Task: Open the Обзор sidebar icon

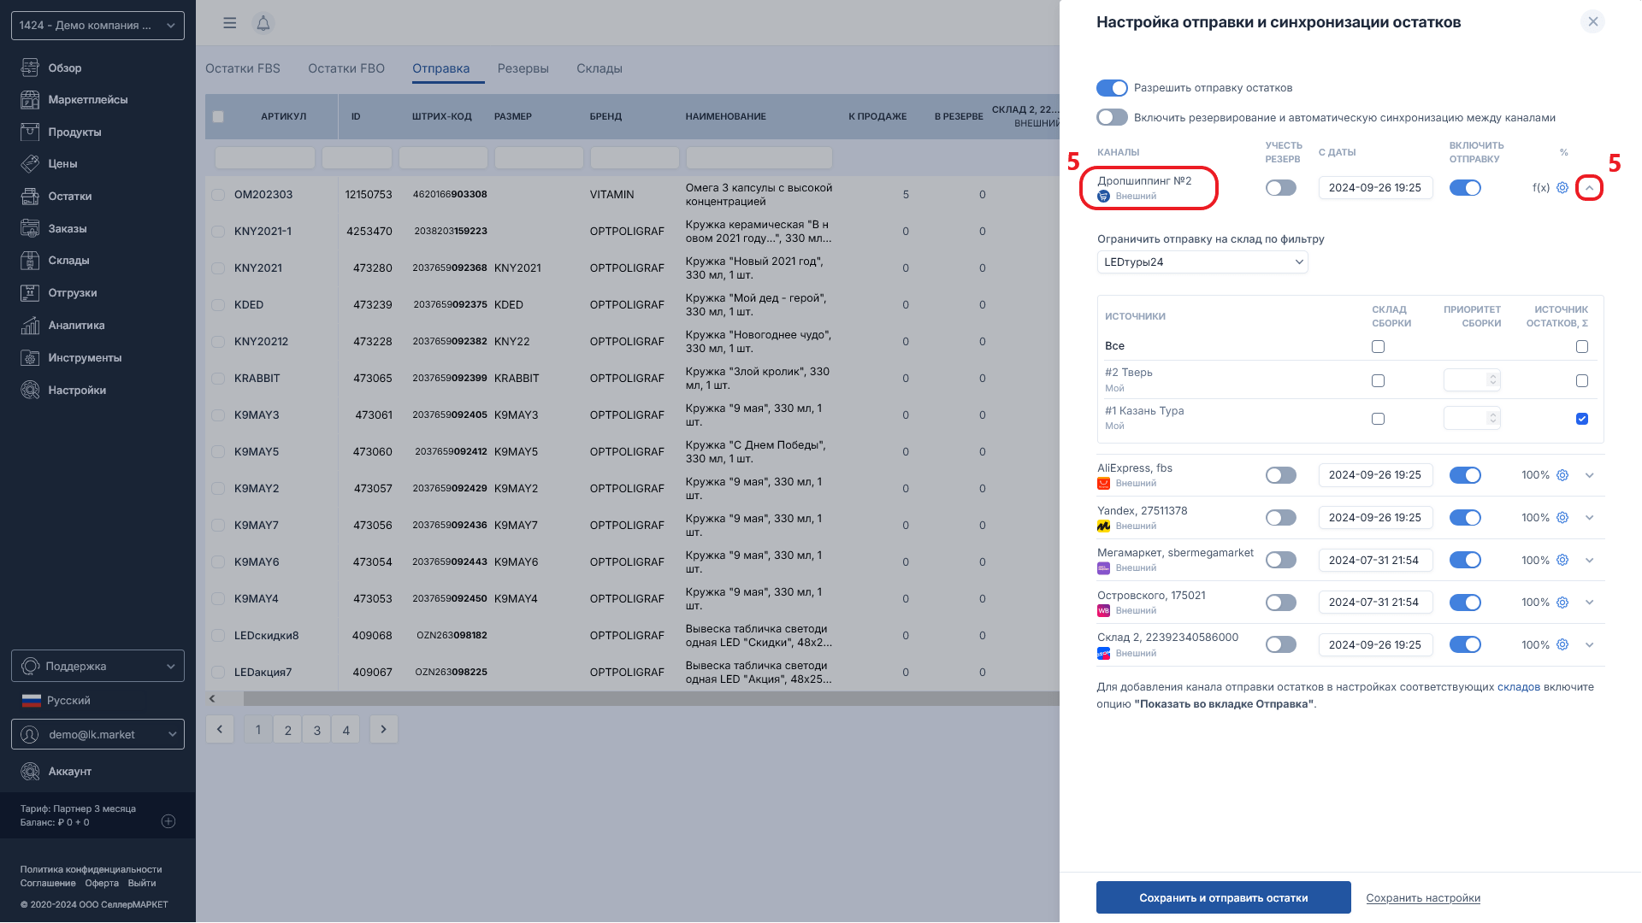Action: (30, 68)
